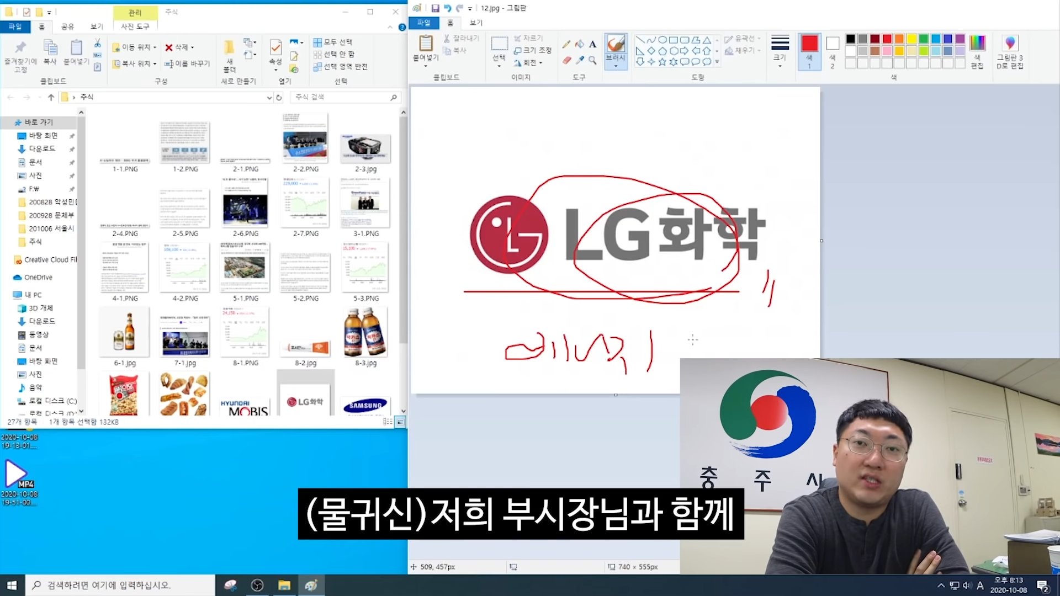Click the refresh icon in Explorer address bar
The image size is (1060, 596).
pyautogui.click(x=279, y=97)
